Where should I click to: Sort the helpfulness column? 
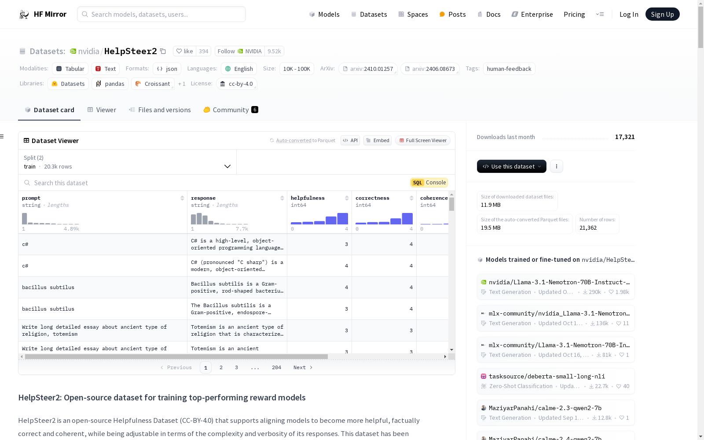click(347, 198)
